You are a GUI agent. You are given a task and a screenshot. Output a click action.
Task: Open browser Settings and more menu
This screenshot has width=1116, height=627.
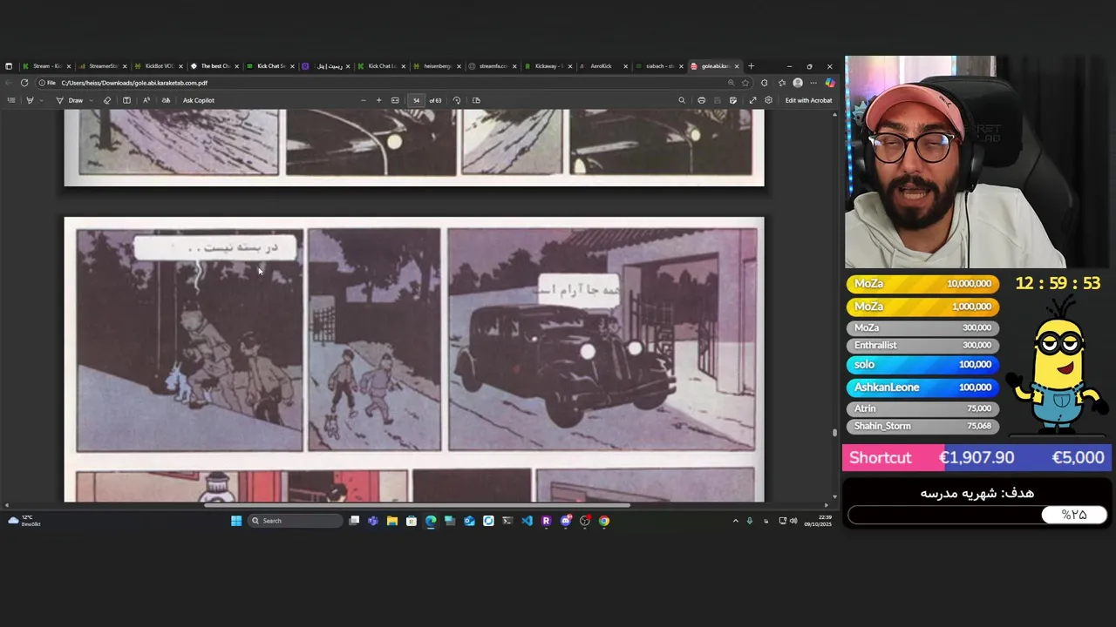coord(813,83)
